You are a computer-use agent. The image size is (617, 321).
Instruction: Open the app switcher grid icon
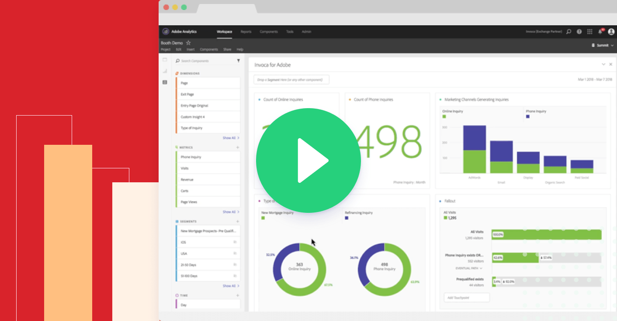point(589,31)
